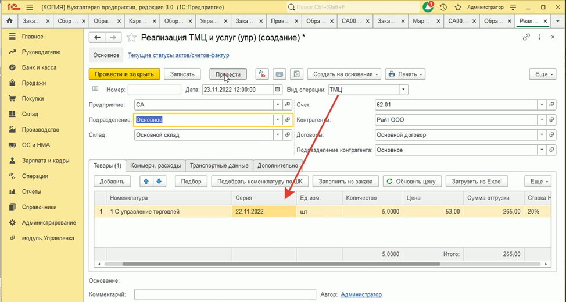The height and width of the screenshot is (302, 566).
Task: Switch to Транспортные данные tab
Action: tap(219, 165)
